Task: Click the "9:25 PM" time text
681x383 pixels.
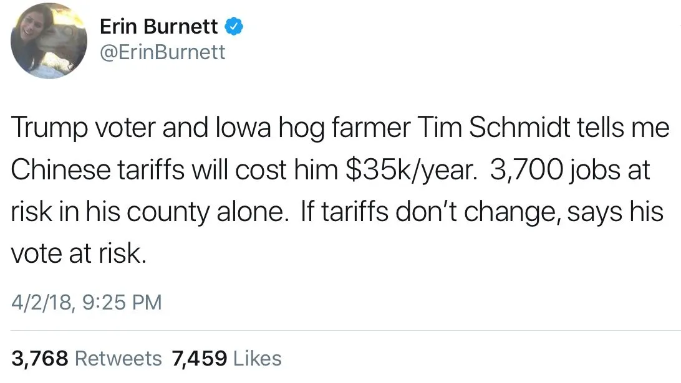Action: tap(121, 303)
